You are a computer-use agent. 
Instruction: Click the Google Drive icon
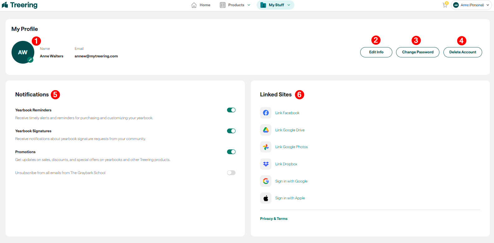click(x=266, y=130)
